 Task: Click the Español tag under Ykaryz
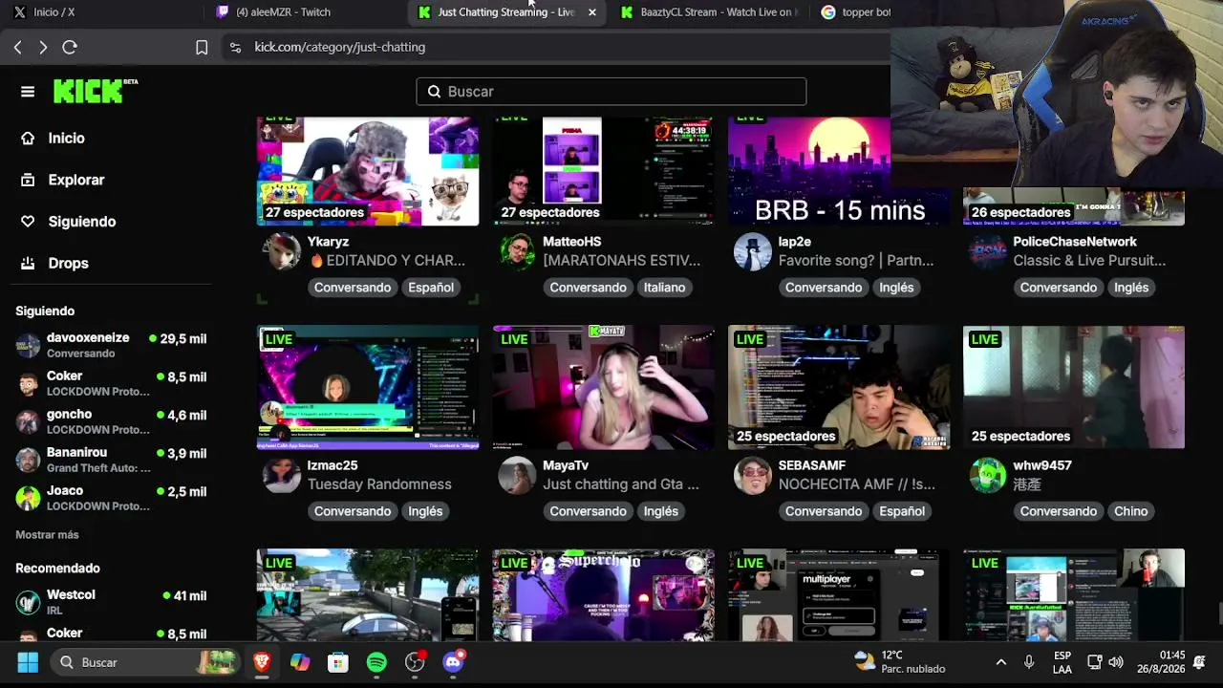pyautogui.click(x=431, y=288)
